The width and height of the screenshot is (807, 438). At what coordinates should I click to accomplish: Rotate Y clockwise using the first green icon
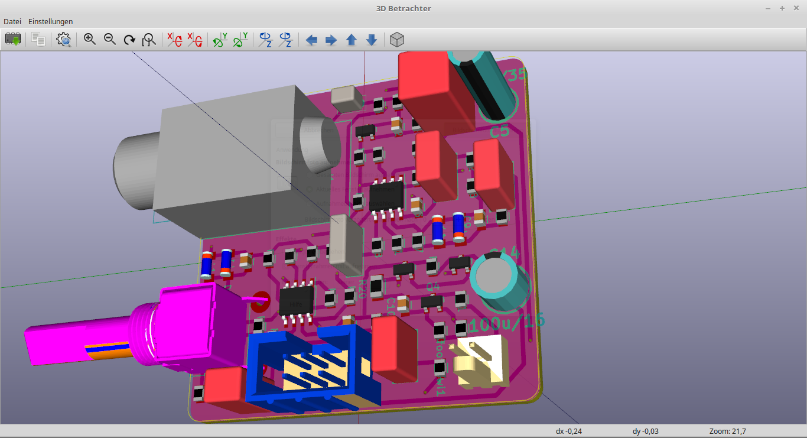click(x=220, y=40)
